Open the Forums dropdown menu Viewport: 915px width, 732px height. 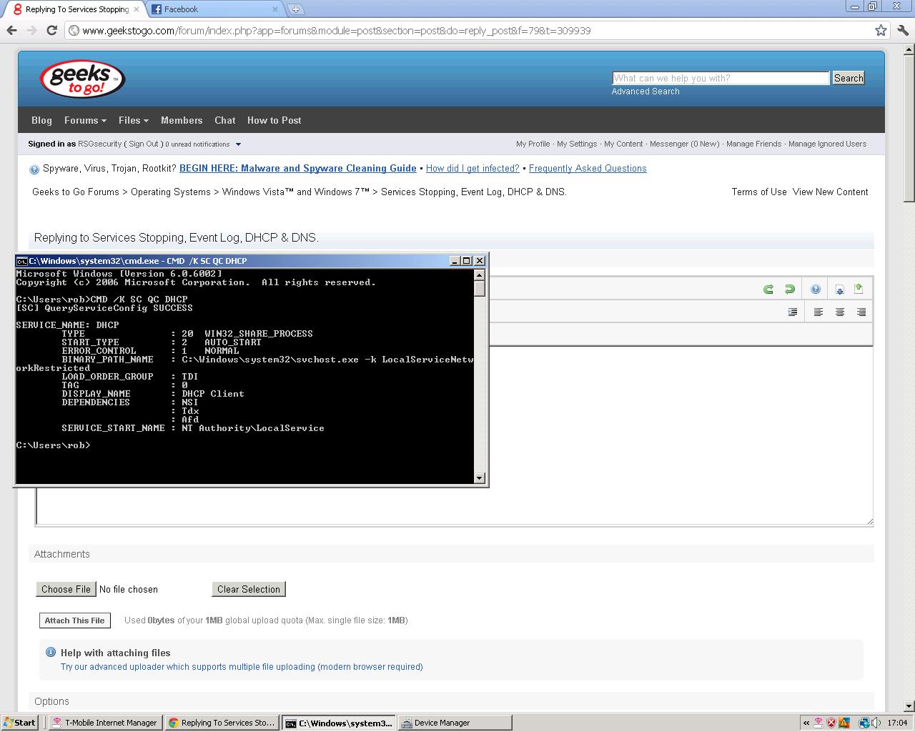(x=85, y=120)
